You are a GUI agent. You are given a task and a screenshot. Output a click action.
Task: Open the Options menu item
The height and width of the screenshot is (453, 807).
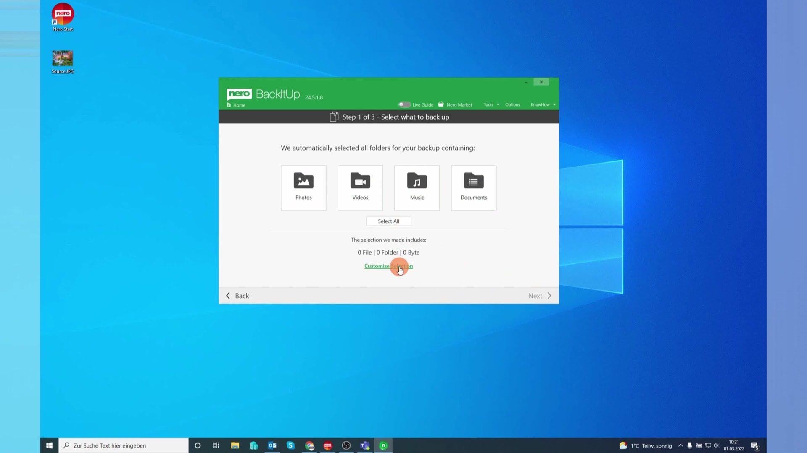pyautogui.click(x=512, y=104)
